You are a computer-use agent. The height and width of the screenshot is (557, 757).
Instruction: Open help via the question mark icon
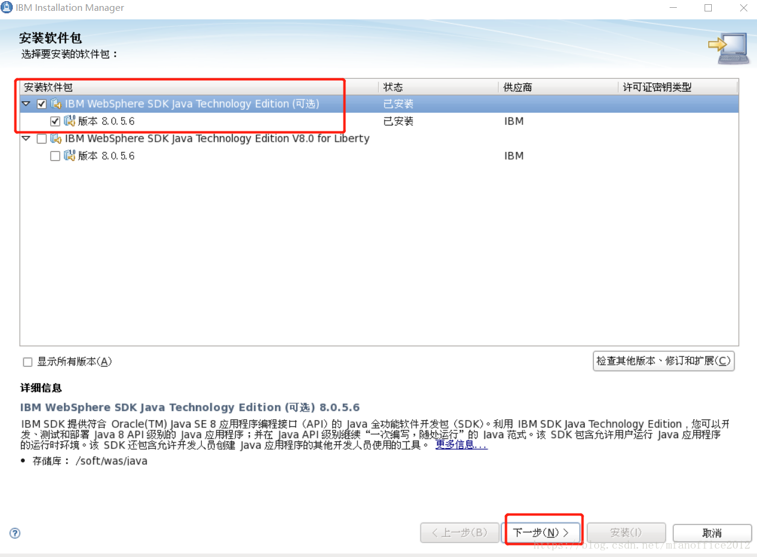pyautogui.click(x=15, y=533)
